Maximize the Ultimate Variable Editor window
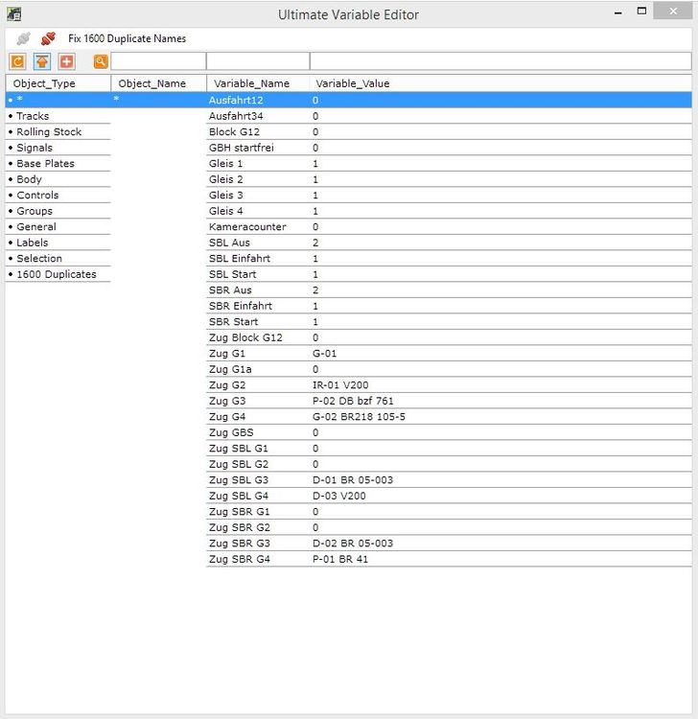The height and width of the screenshot is (719, 698). 641,11
